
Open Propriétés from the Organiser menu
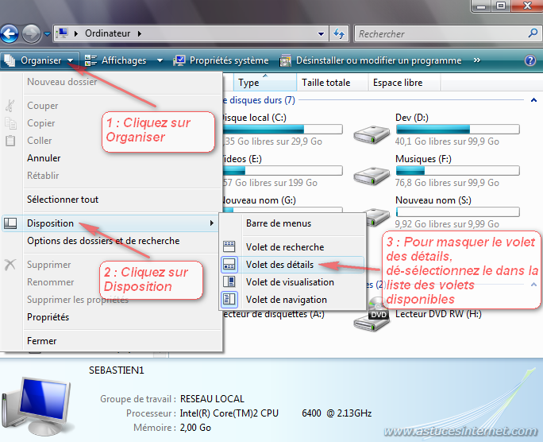click(x=48, y=317)
